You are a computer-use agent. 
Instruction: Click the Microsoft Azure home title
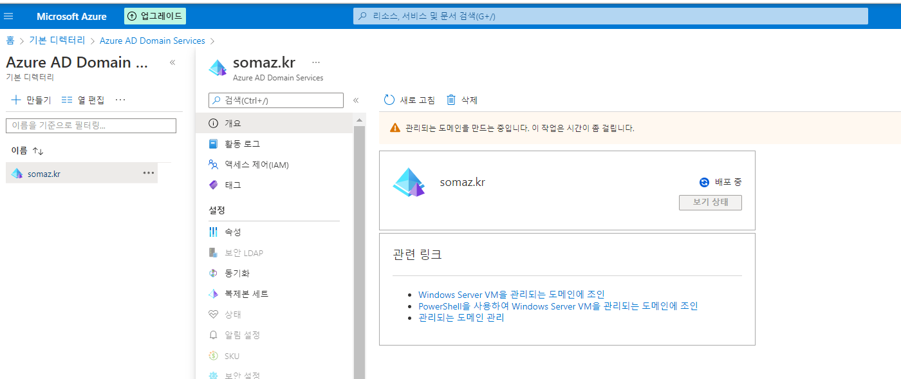71,16
